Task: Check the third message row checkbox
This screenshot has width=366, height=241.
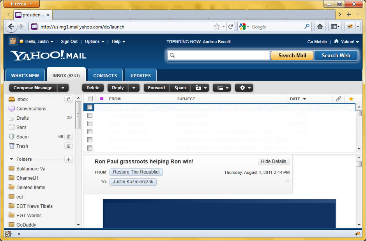Action: pos(90,124)
